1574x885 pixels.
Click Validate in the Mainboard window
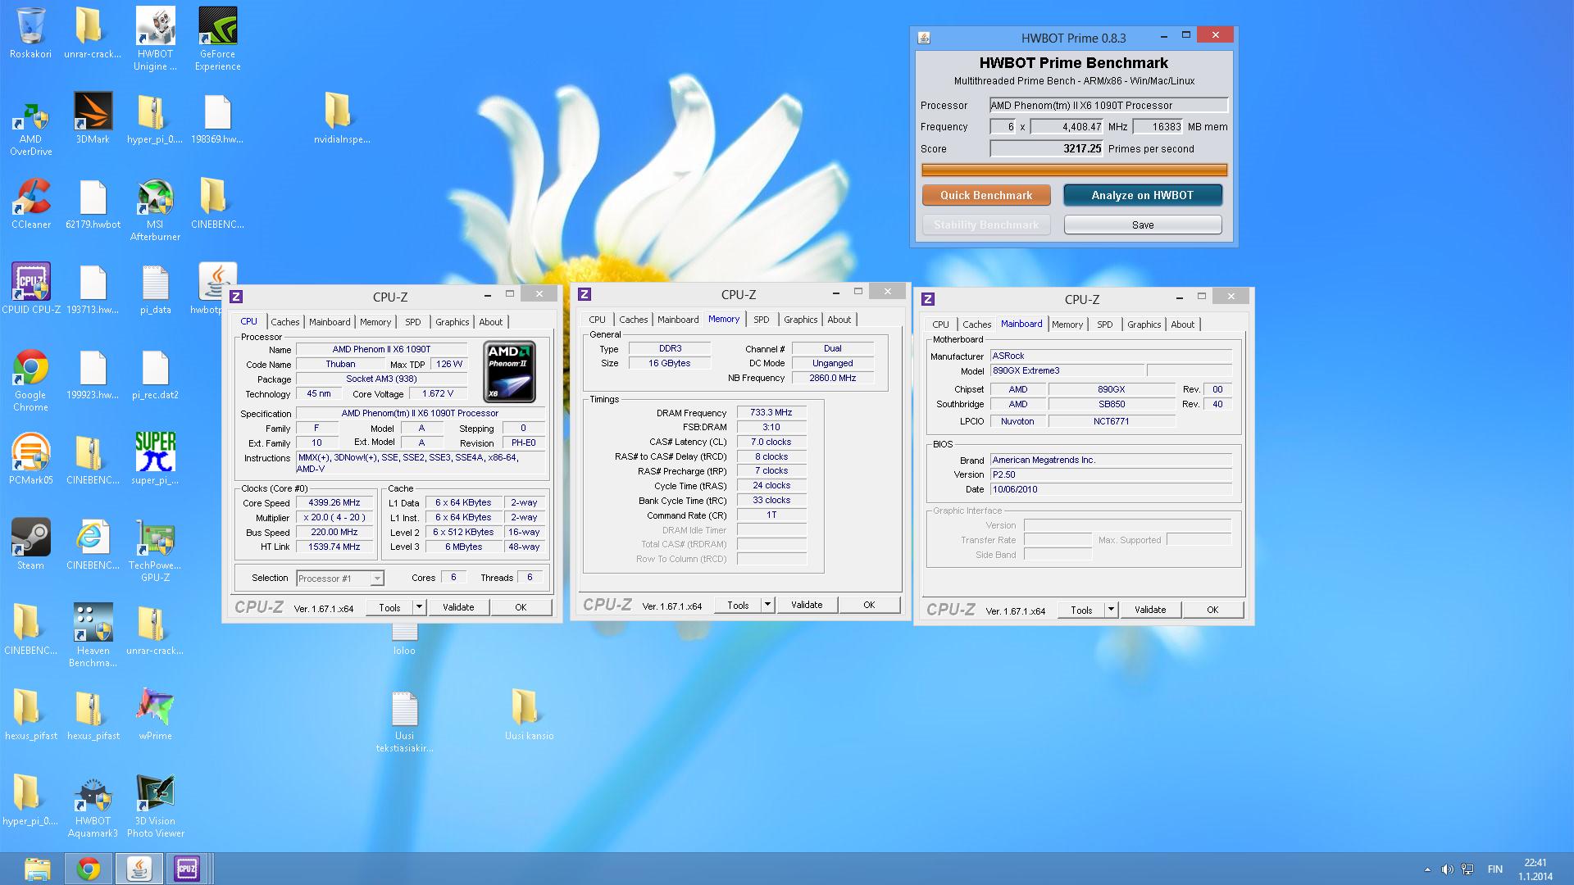[x=1150, y=610]
